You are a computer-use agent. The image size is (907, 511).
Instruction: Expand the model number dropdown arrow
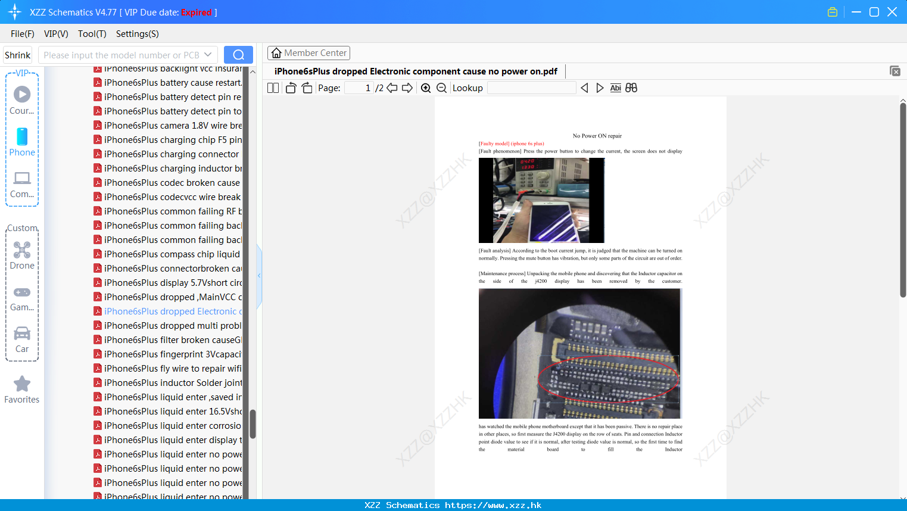pyautogui.click(x=208, y=55)
